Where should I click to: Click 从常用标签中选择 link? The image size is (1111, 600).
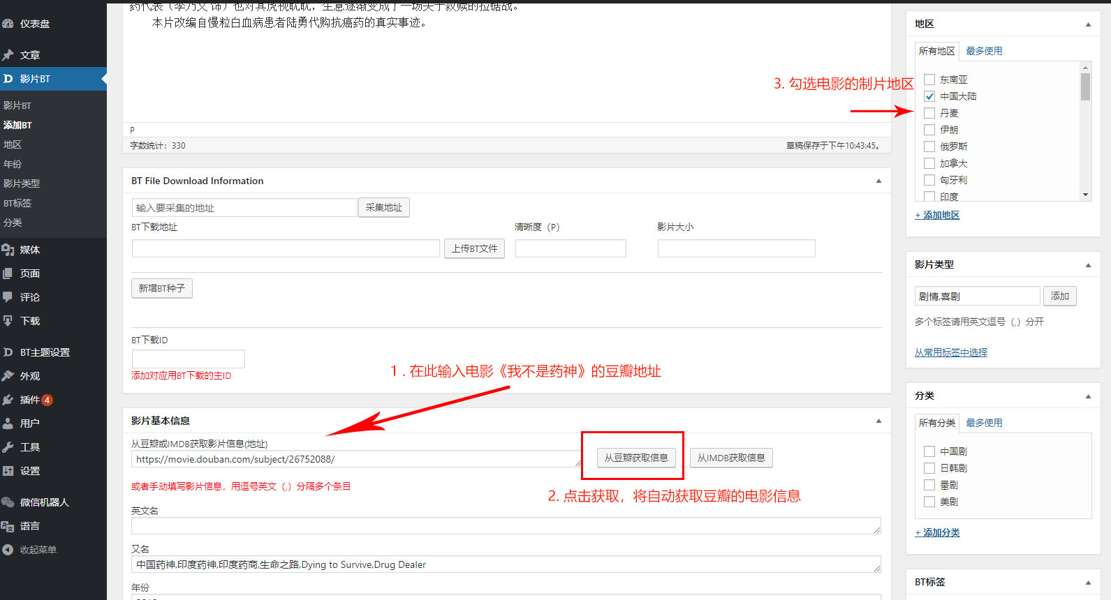[951, 352]
